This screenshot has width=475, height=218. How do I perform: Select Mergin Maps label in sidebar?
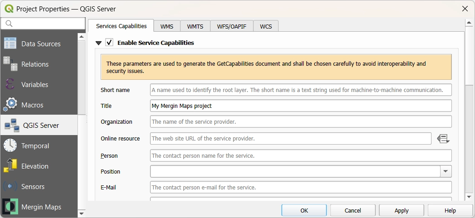(41, 207)
